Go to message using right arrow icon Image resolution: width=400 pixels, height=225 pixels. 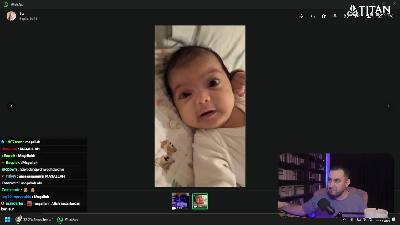pos(301,16)
